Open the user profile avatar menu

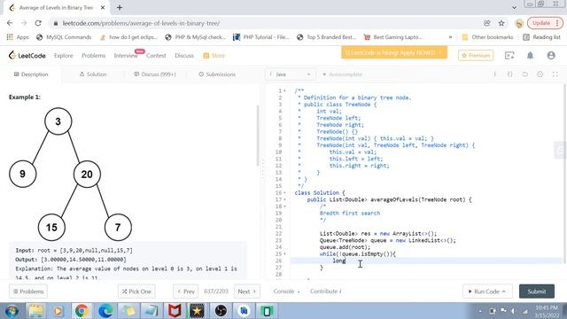point(551,55)
